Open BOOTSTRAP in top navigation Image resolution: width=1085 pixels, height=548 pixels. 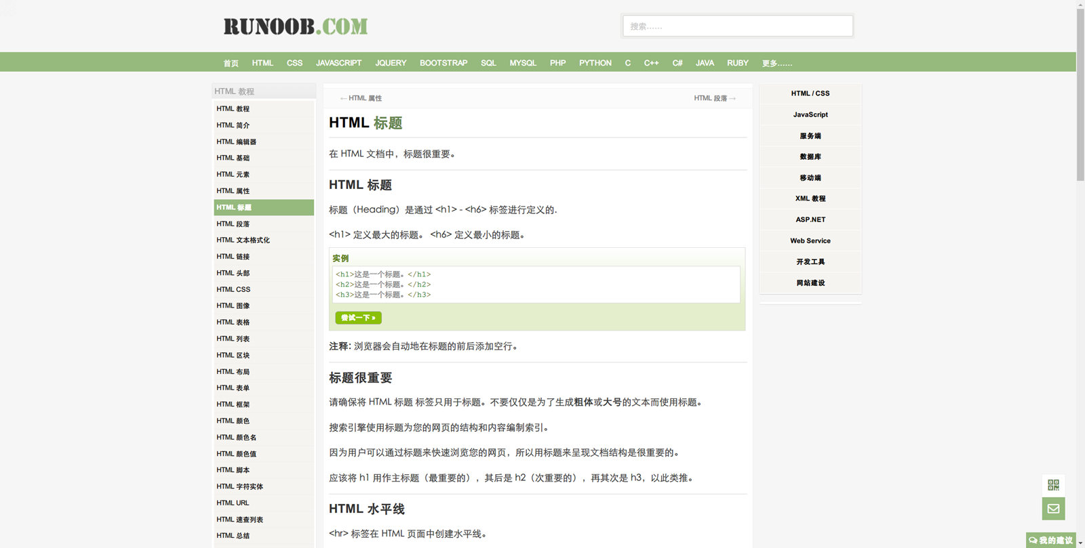click(x=443, y=63)
